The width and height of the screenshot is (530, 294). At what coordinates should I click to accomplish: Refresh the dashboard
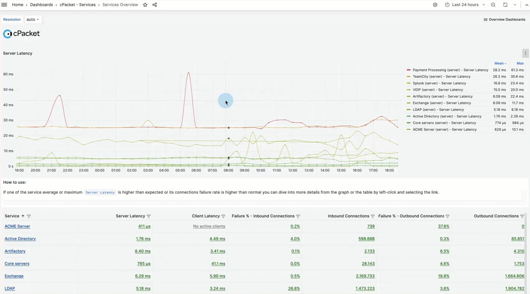click(505, 5)
